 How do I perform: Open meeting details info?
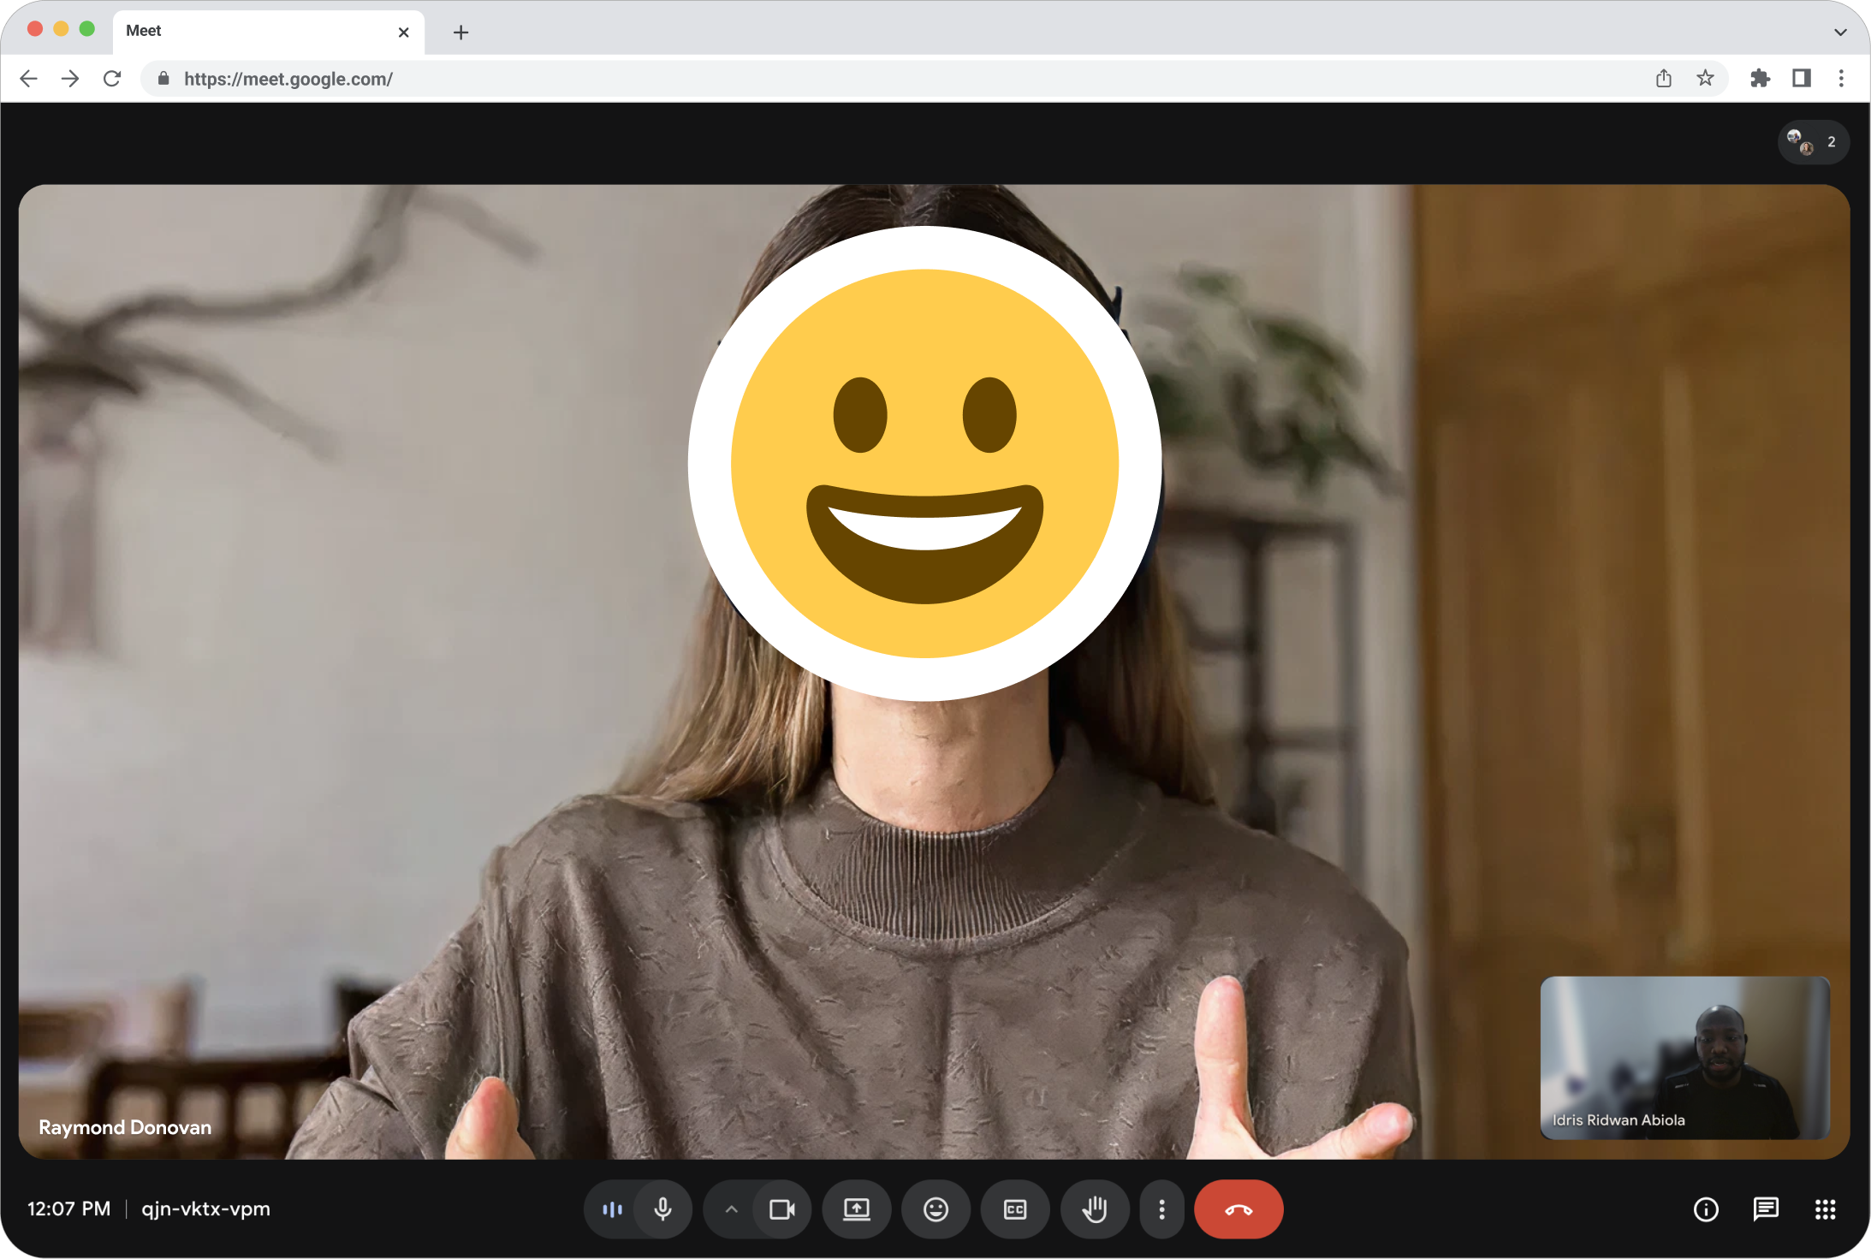coord(1706,1209)
